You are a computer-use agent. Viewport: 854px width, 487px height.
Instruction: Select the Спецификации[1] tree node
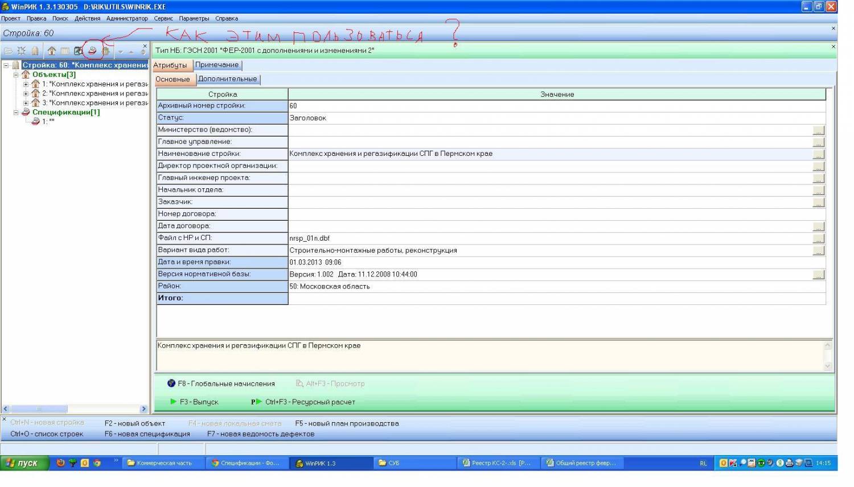pos(66,112)
